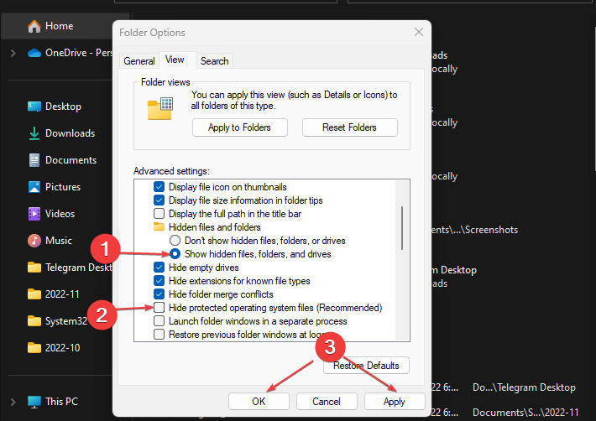
Task: Confirm the dialog with OK
Action: (x=259, y=401)
